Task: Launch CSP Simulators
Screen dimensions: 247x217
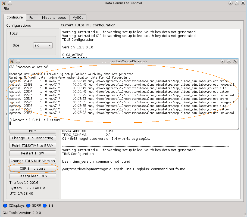Action: point(33,169)
